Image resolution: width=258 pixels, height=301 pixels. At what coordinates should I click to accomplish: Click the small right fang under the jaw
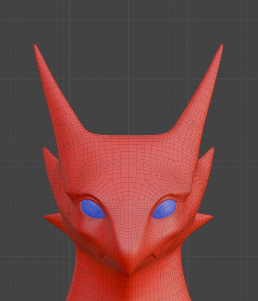point(154,256)
